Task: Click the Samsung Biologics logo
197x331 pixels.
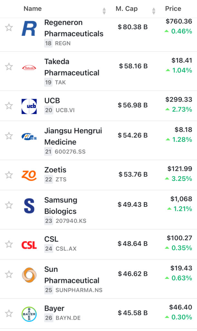Action: (29, 206)
